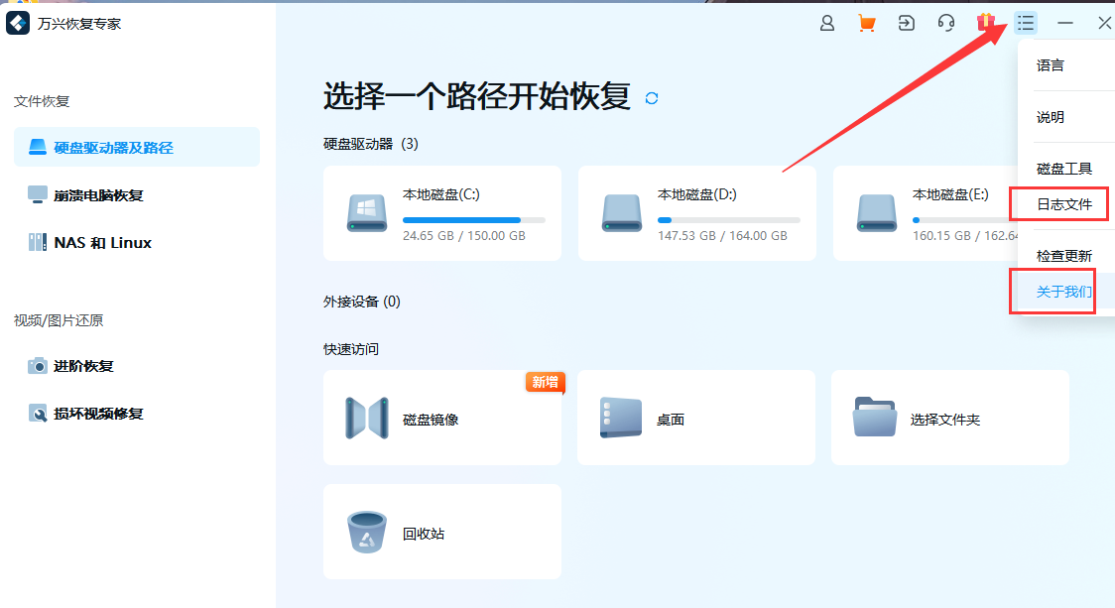Choose the 本地磁盘(C:) card label
This screenshot has height=608, width=1115.
coord(440,194)
